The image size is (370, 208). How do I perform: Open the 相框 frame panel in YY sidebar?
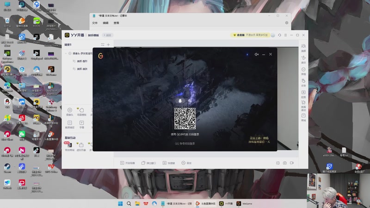click(x=303, y=94)
